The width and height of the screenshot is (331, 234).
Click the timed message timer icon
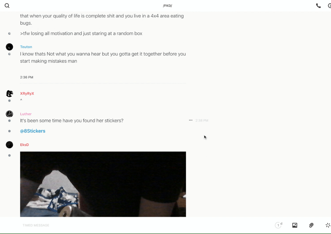click(279, 225)
